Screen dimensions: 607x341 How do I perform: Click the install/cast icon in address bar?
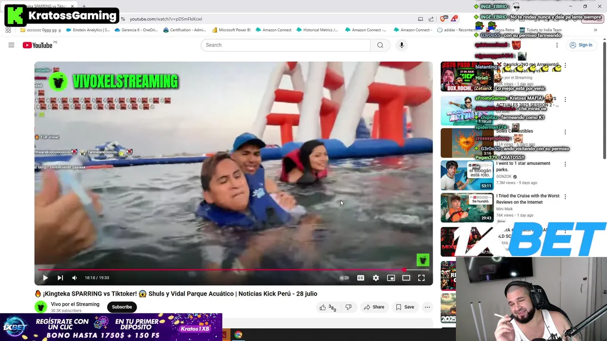420,19
